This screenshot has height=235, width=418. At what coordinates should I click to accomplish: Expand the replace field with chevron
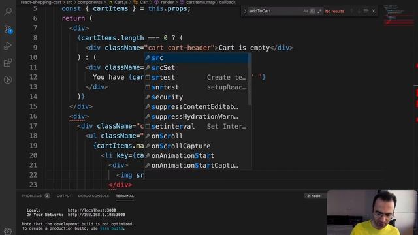[x=245, y=11]
